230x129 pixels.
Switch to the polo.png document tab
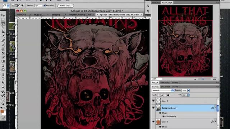(x=56, y=15)
